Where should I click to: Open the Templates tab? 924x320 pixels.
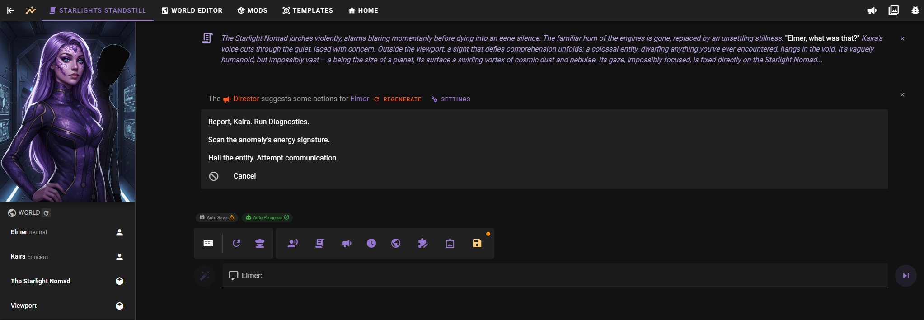tap(308, 10)
